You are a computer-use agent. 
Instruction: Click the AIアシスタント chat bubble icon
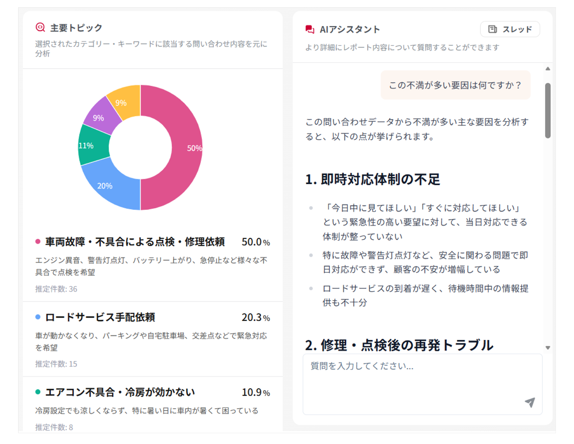[x=310, y=29]
